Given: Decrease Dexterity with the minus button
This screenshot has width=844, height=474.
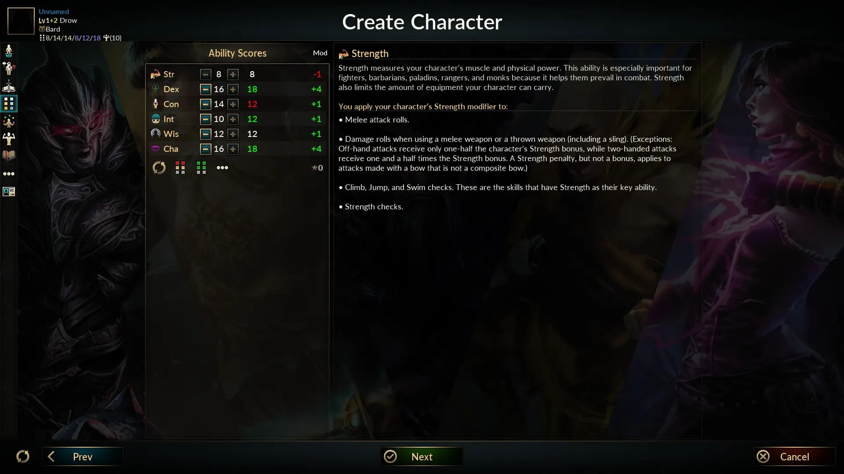Looking at the screenshot, I should (x=205, y=89).
